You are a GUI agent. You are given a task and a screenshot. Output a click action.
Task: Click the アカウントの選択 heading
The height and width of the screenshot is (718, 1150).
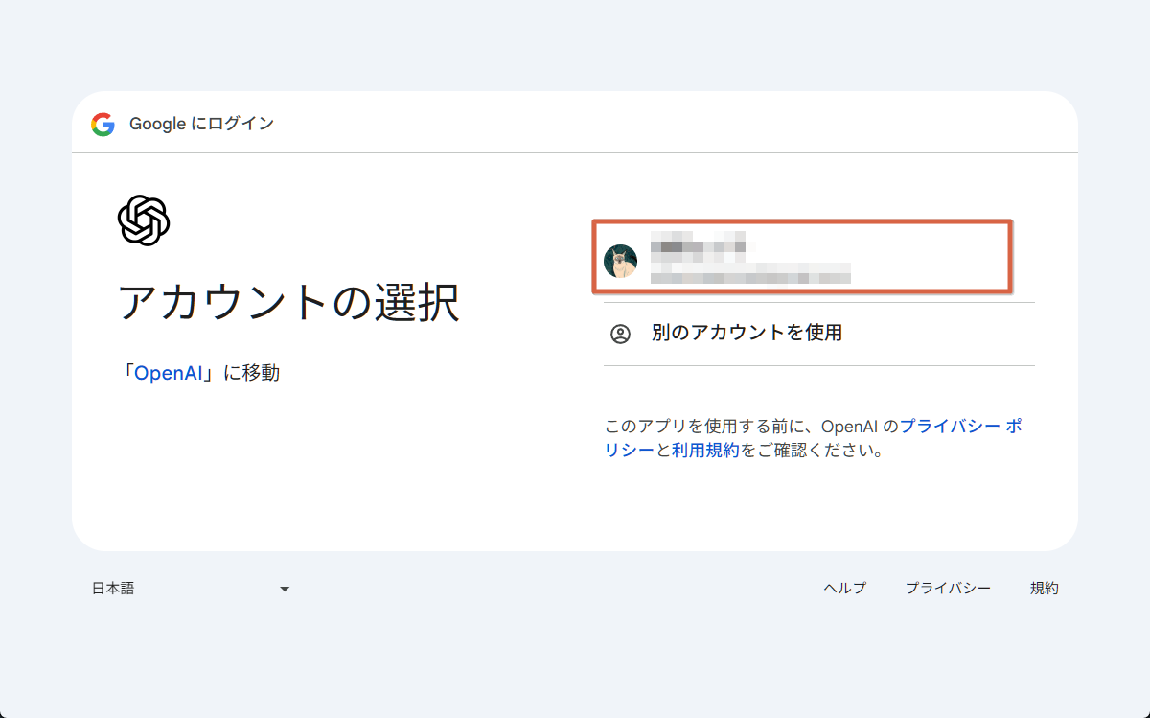coord(288,302)
